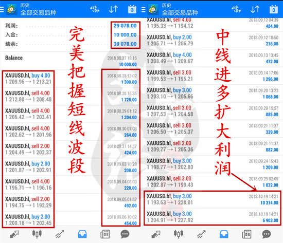
Task: Go to Chart candlestick tab, right bottom bar
Action: (x=179, y=234)
